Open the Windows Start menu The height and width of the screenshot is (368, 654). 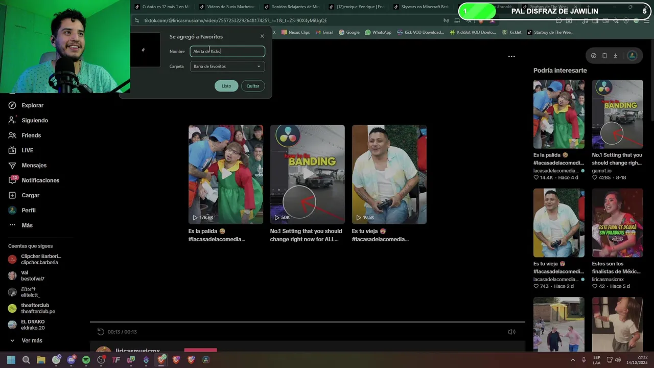pyautogui.click(x=11, y=360)
